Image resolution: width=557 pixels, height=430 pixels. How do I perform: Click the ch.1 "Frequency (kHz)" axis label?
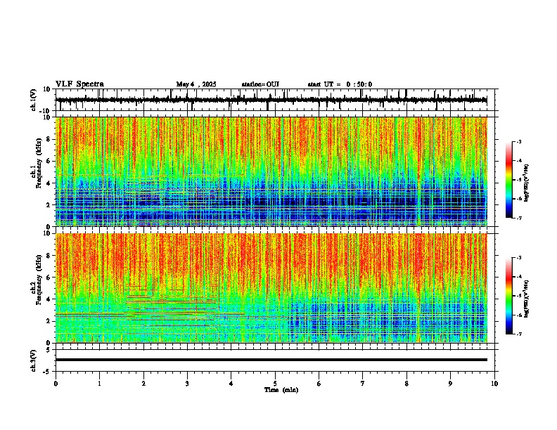39,163
